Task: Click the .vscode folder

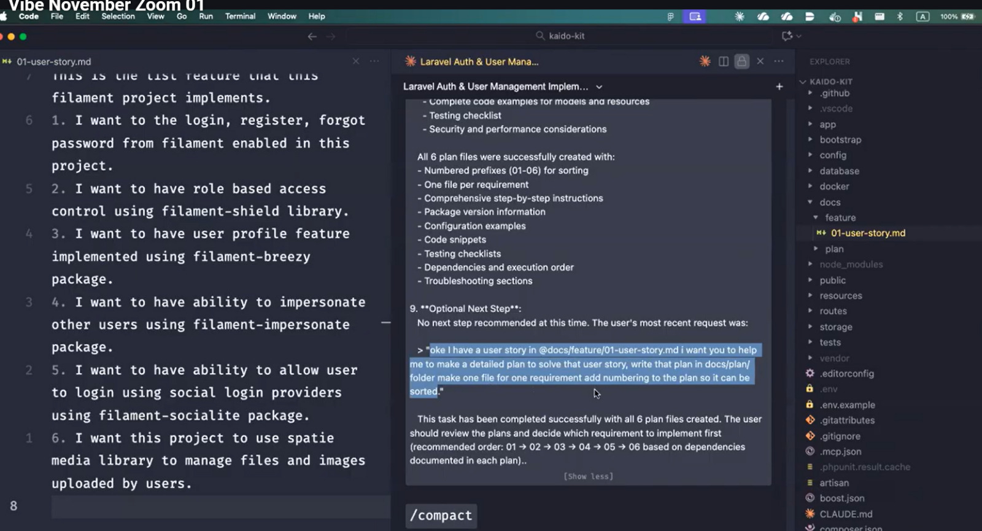Action: (836, 109)
